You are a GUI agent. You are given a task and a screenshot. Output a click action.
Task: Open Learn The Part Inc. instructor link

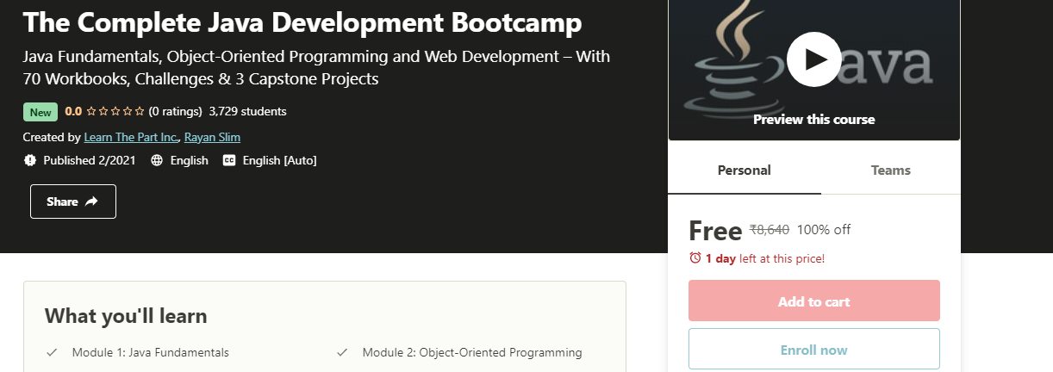[x=132, y=137]
